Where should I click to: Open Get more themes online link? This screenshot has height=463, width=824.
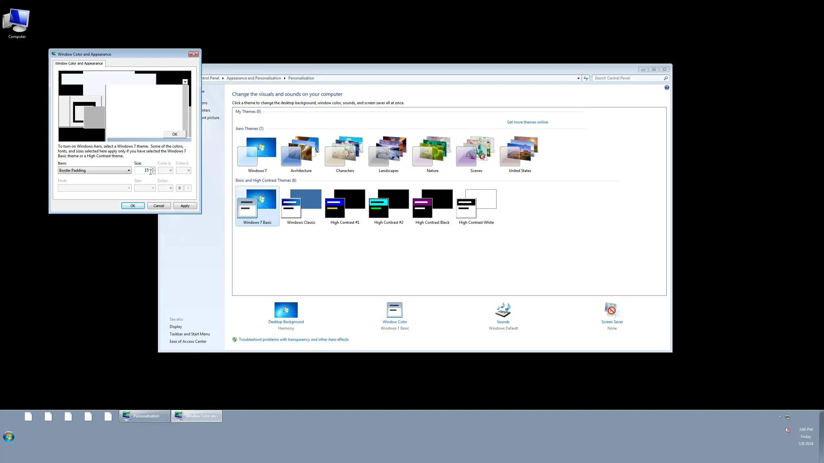(527, 122)
